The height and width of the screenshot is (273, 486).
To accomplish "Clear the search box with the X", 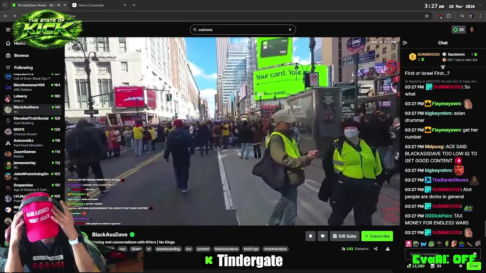I will pyautogui.click(x=290, y=30).
